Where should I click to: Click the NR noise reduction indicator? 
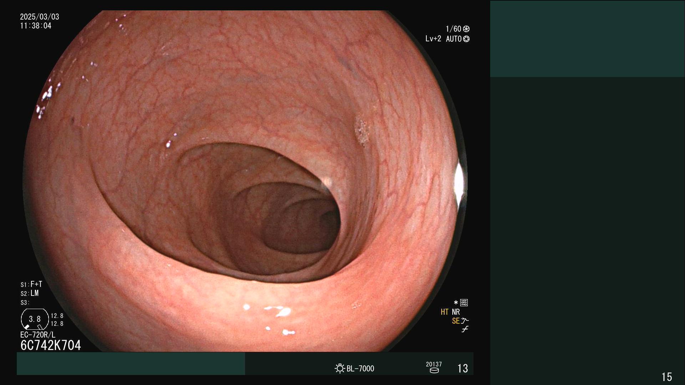tap(456, 312)
